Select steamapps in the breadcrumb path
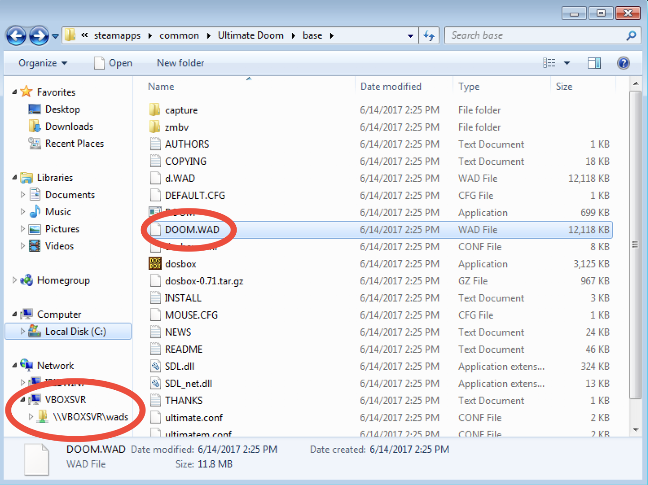Viewport: 648px width, 485px height. 117,36
